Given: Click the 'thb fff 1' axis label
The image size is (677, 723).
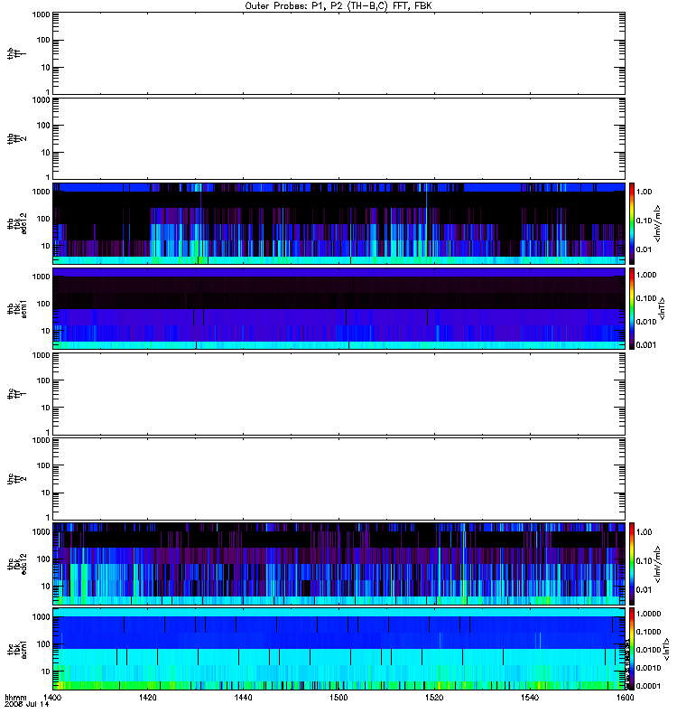Looking at the screenshot, I should pyautogui.click(x=16, y=53).
